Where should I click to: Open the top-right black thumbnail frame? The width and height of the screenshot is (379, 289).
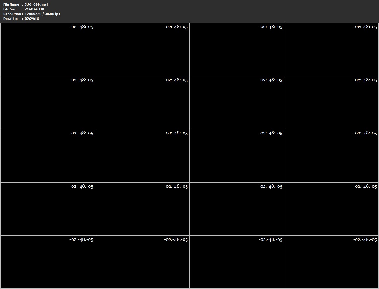point(331,49)
